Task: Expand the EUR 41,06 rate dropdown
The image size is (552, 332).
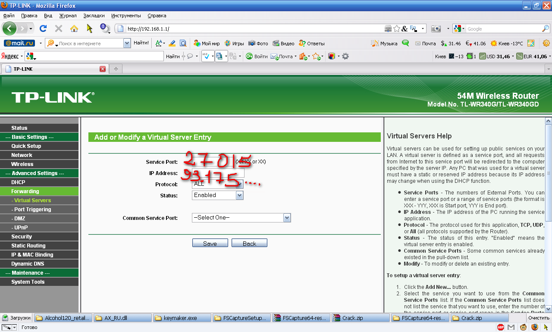Action: click(549, 56)
